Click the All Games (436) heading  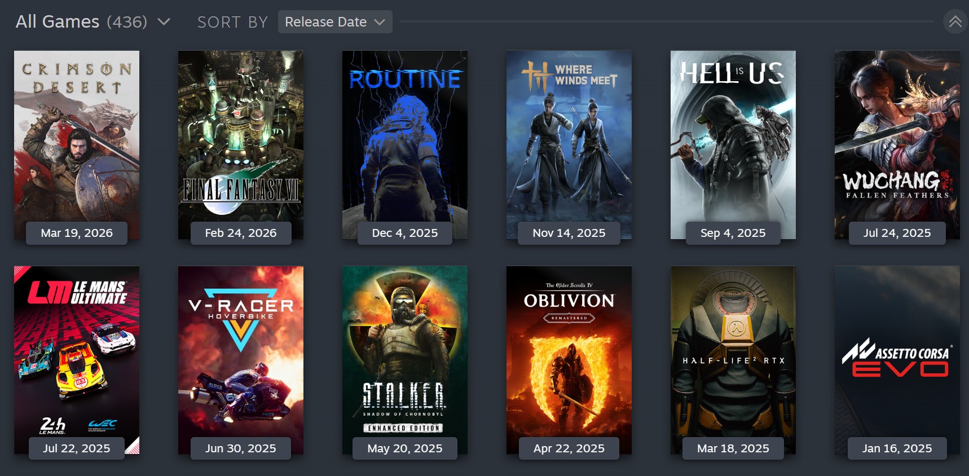click(82, 21)
